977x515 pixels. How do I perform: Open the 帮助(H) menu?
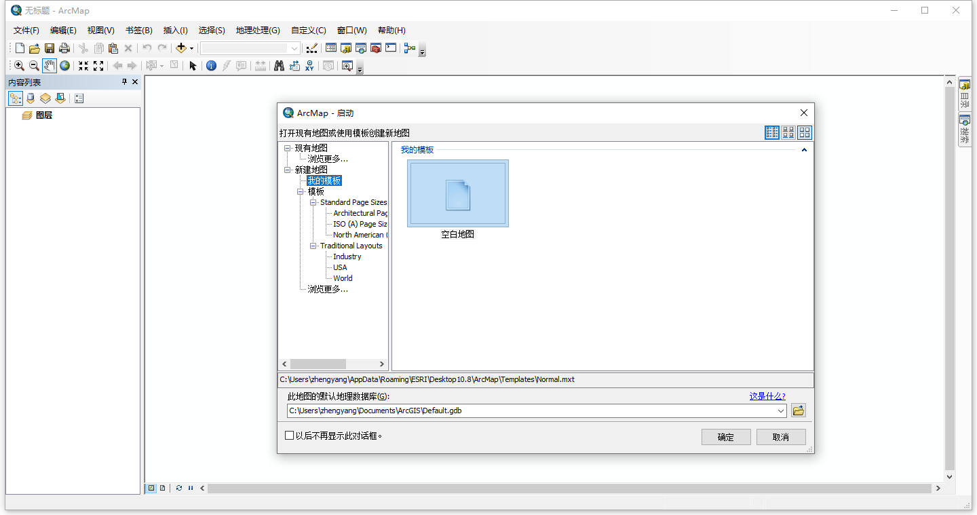391,31
